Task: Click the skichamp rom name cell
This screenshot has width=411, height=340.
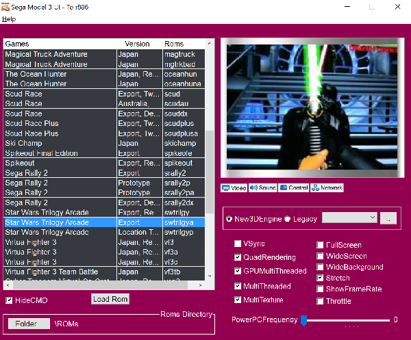Action: 184,143
